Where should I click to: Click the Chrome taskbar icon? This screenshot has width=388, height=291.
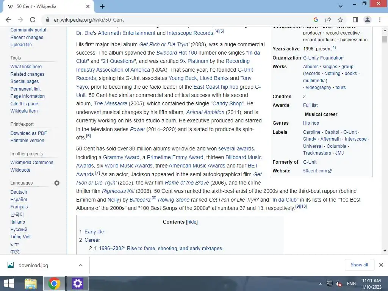click(x=54, y=283)
